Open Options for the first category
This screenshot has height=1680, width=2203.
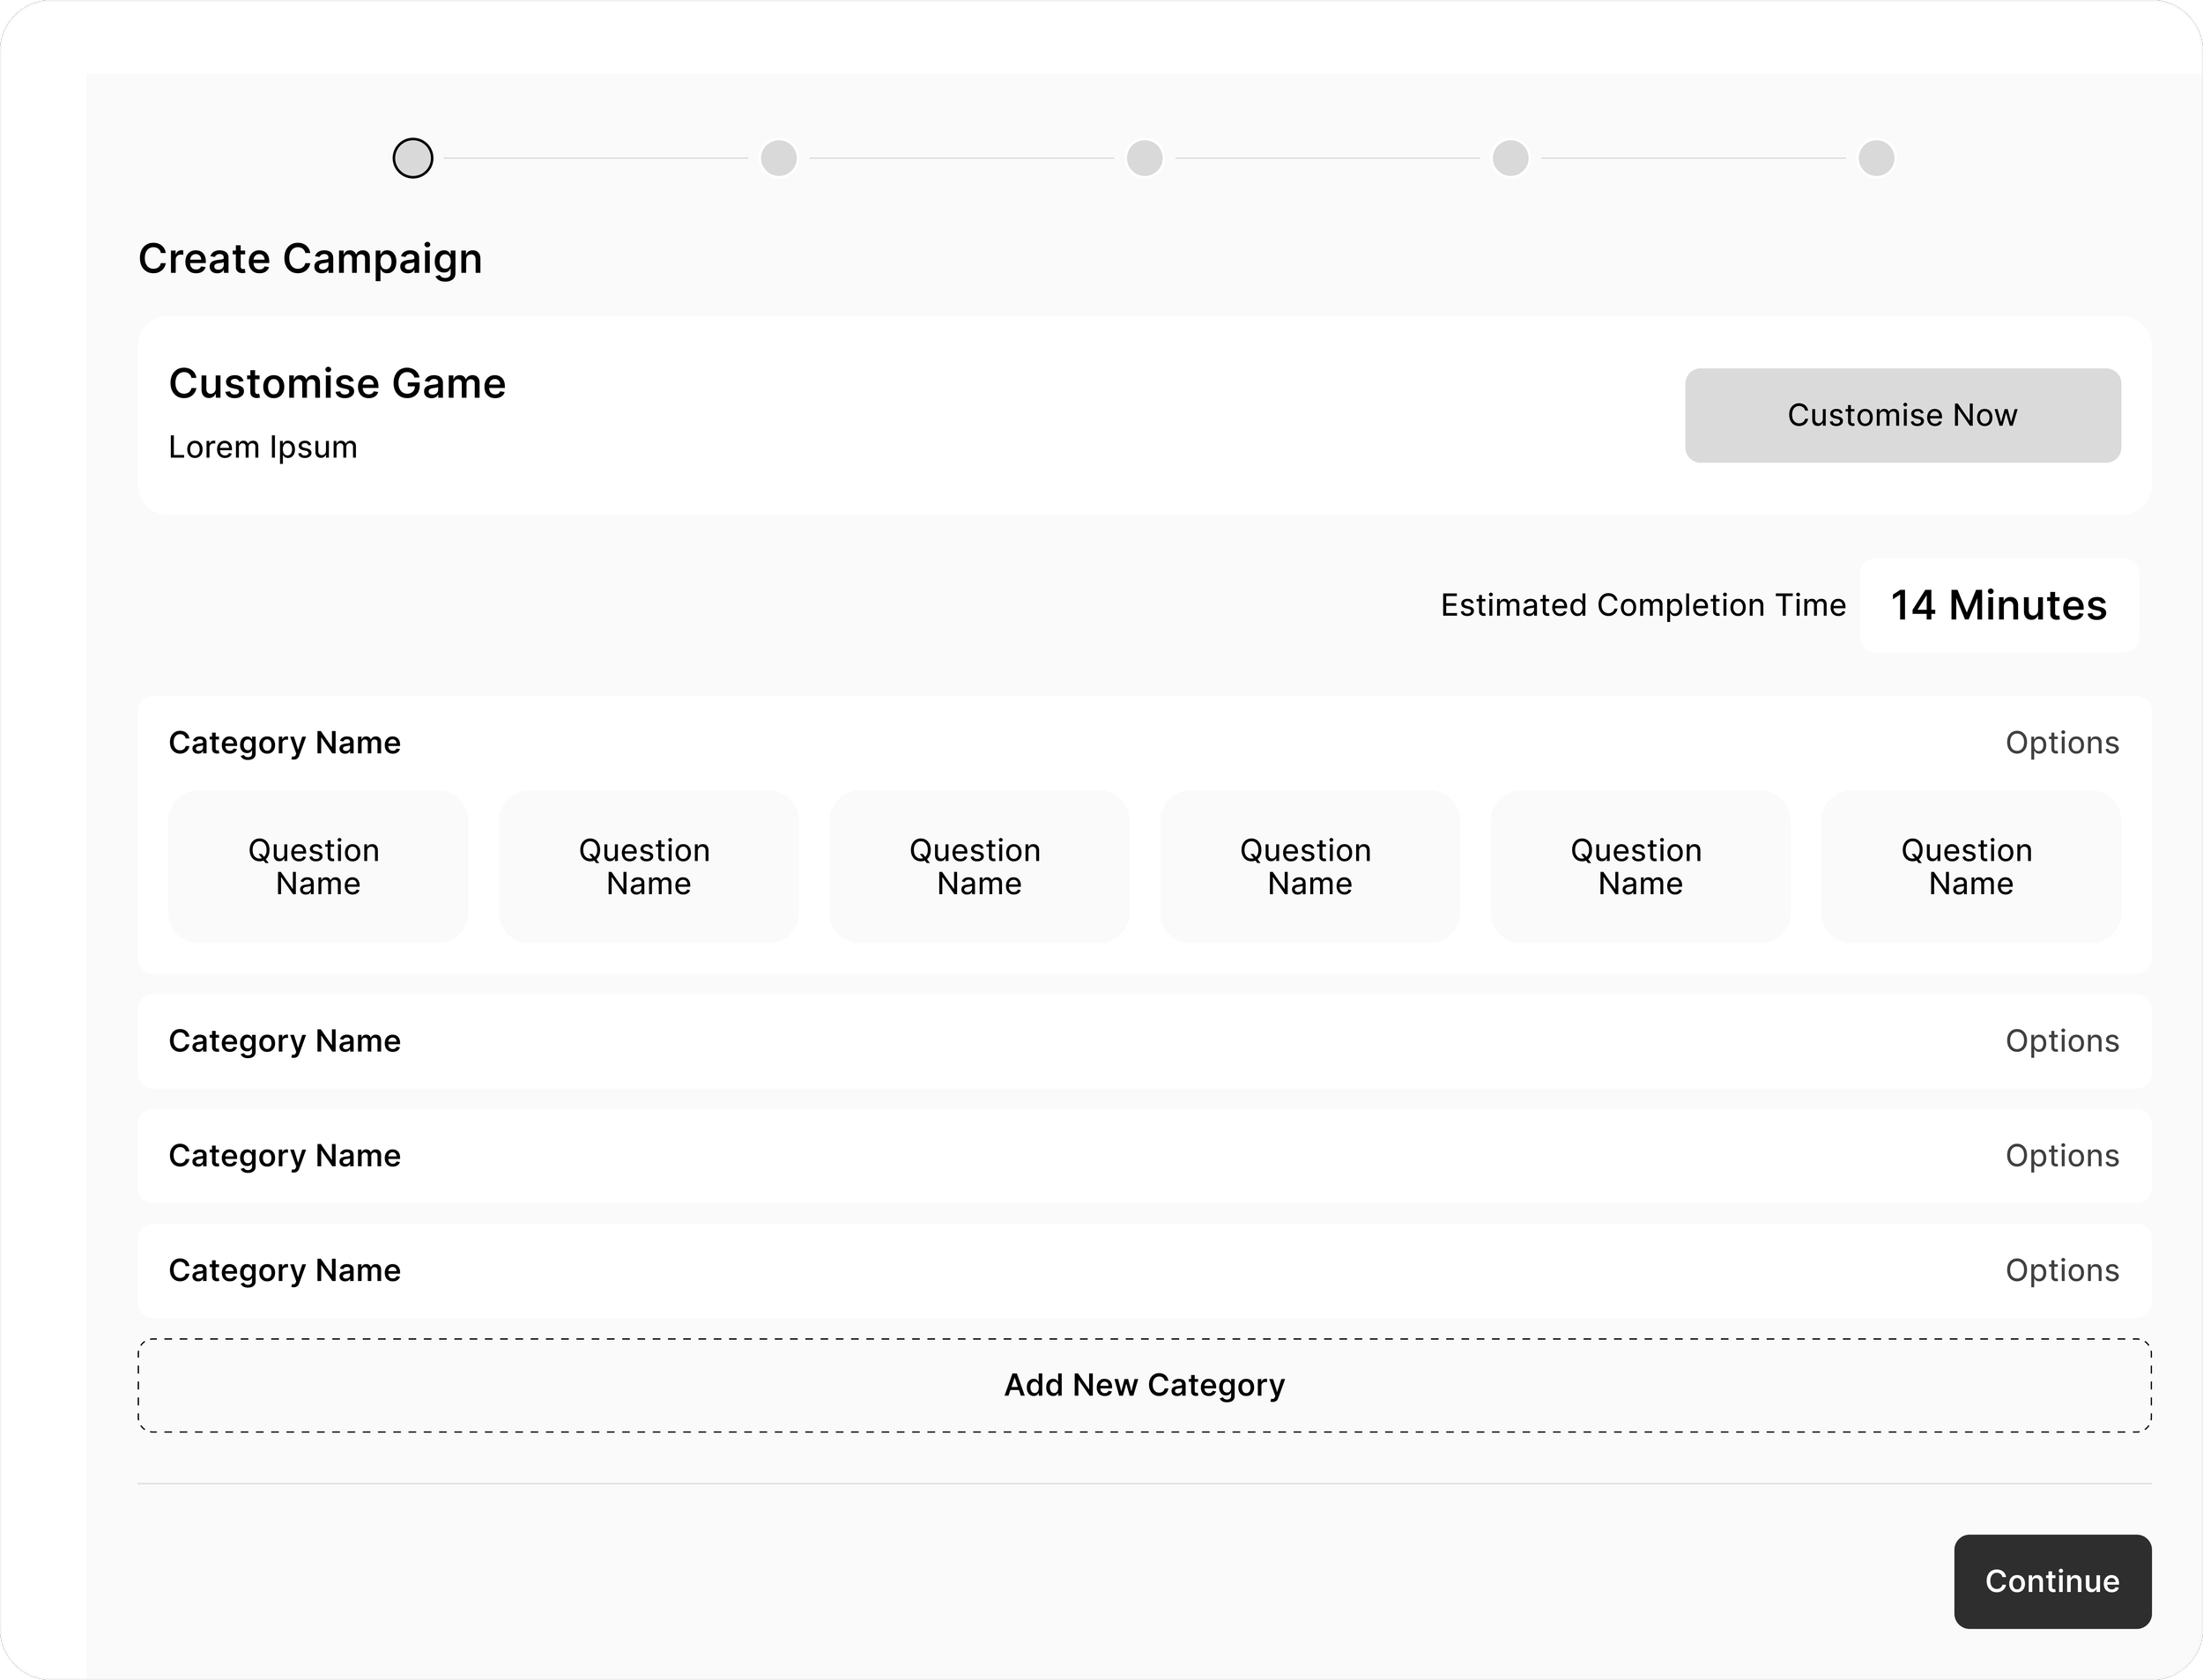2062,743
